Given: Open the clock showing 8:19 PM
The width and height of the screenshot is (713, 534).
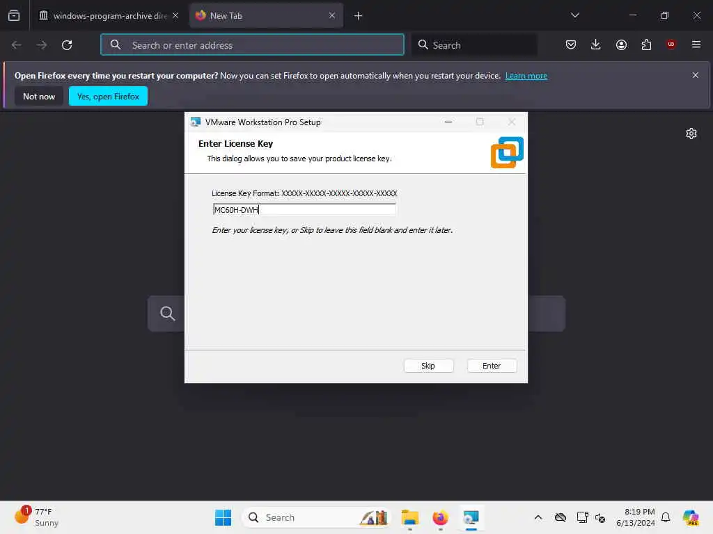Looking at the screenshot, I should pos(635,517).
